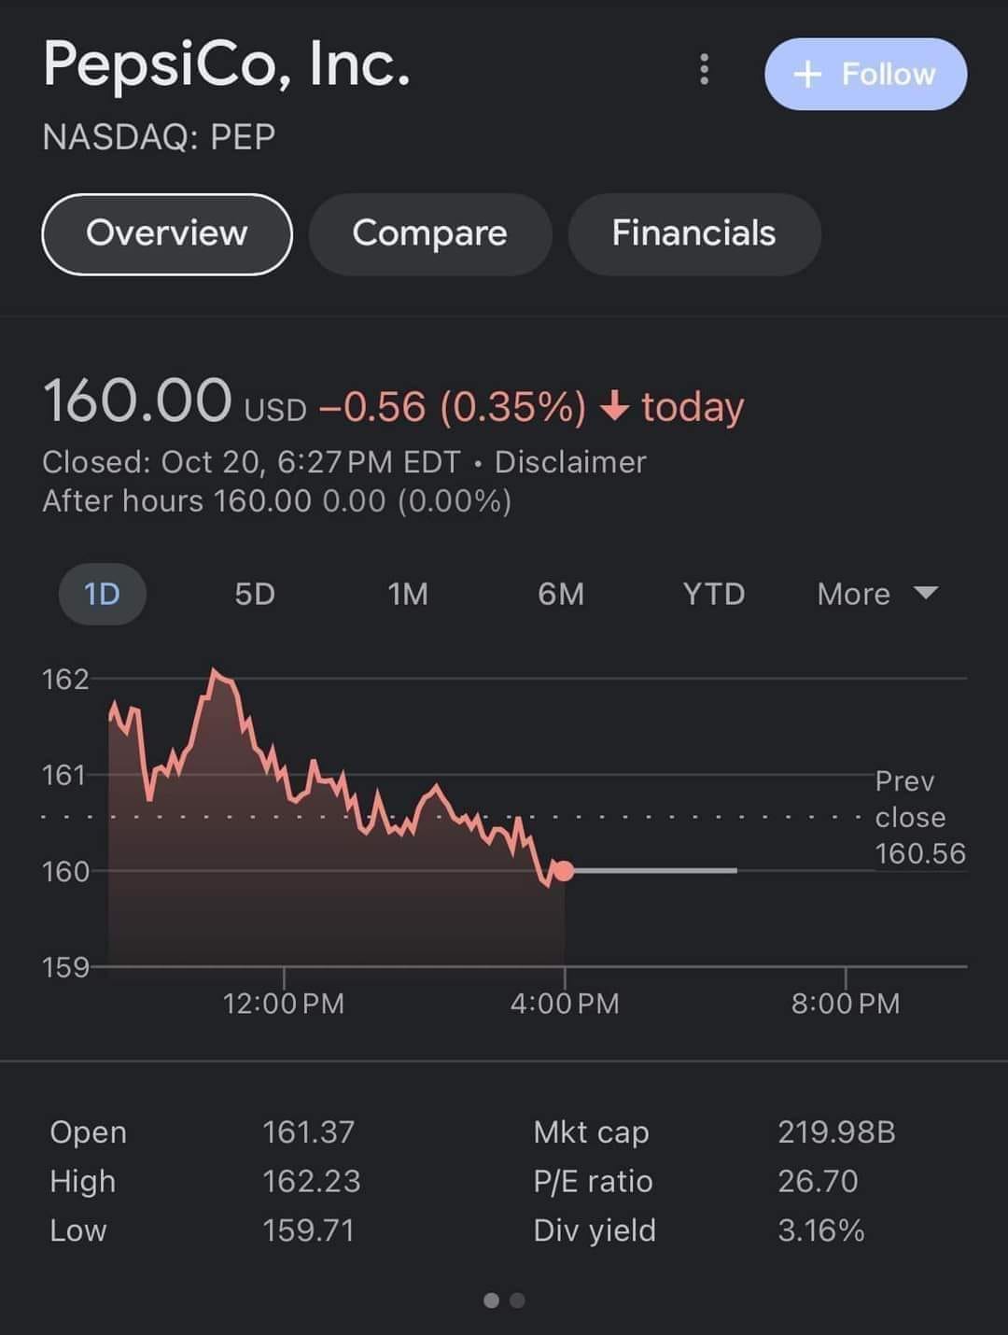Screen dimensions: 1008x1335
Task: Click the NASDAQ: PEP ticker label
Action: point(159,137)
